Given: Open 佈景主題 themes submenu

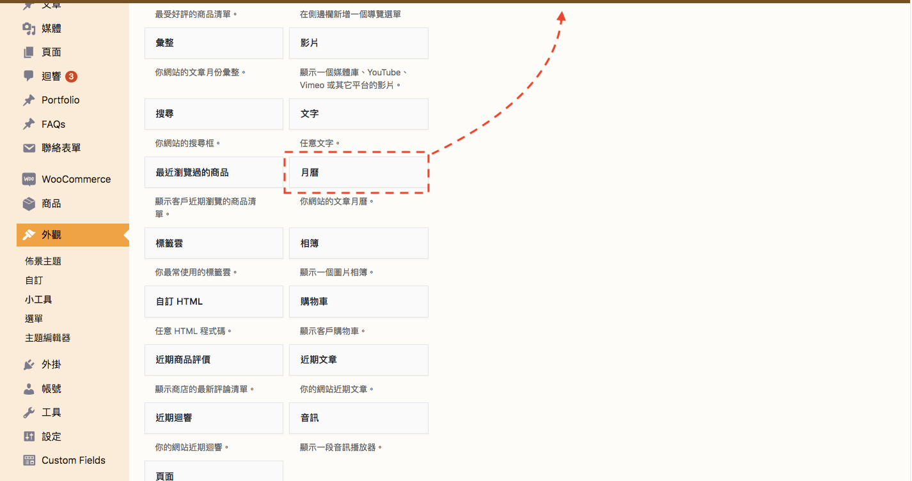Looking at the screenshot, I should (43, 261).
